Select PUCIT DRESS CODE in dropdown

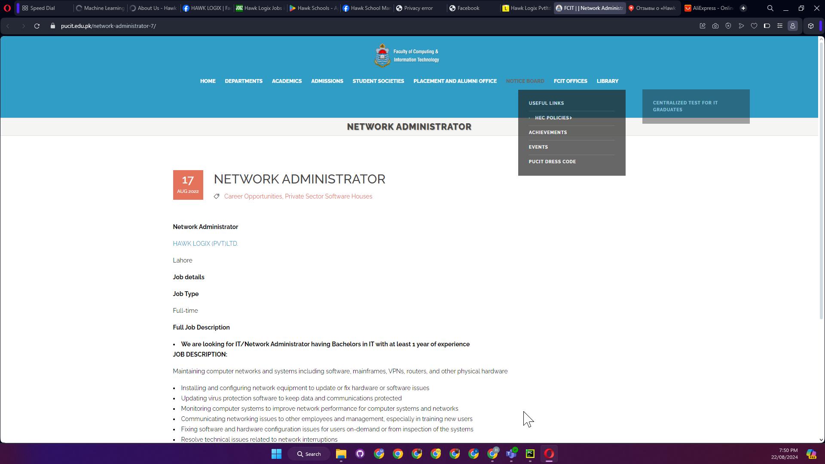(x=552, y=162)
